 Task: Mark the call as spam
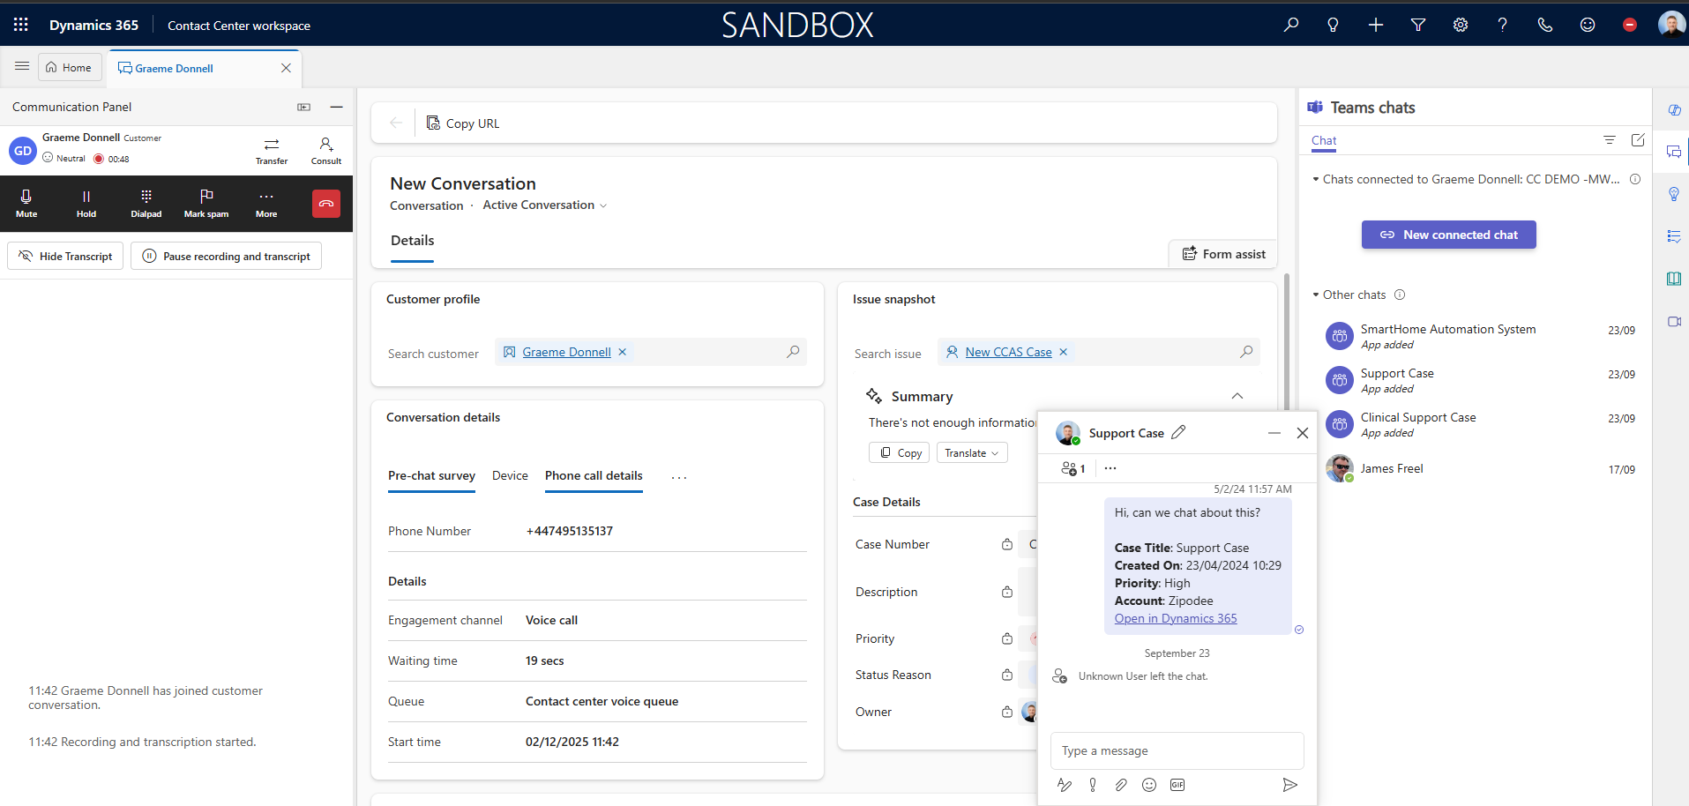[206, 204]
